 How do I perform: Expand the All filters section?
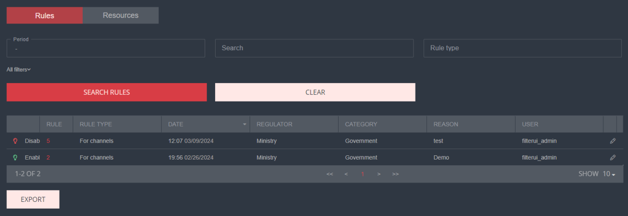[19, 70]
